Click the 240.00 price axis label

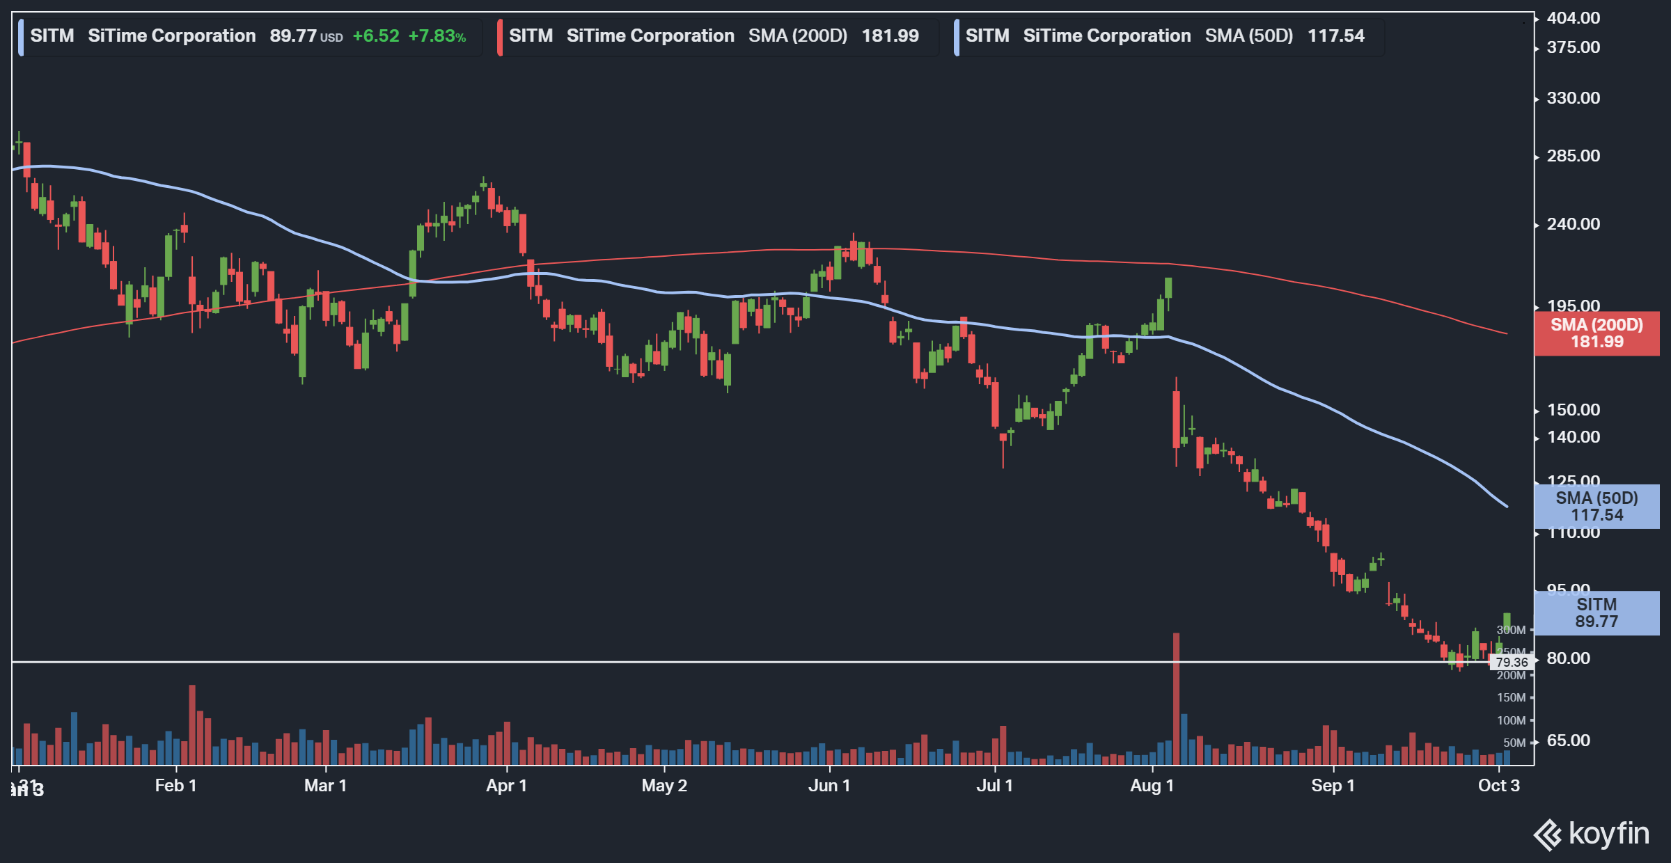click(x=1573, y=224)
